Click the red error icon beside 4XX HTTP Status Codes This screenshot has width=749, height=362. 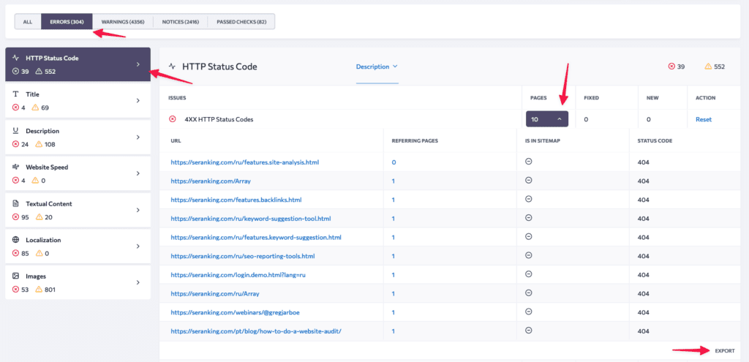(173, 119)
